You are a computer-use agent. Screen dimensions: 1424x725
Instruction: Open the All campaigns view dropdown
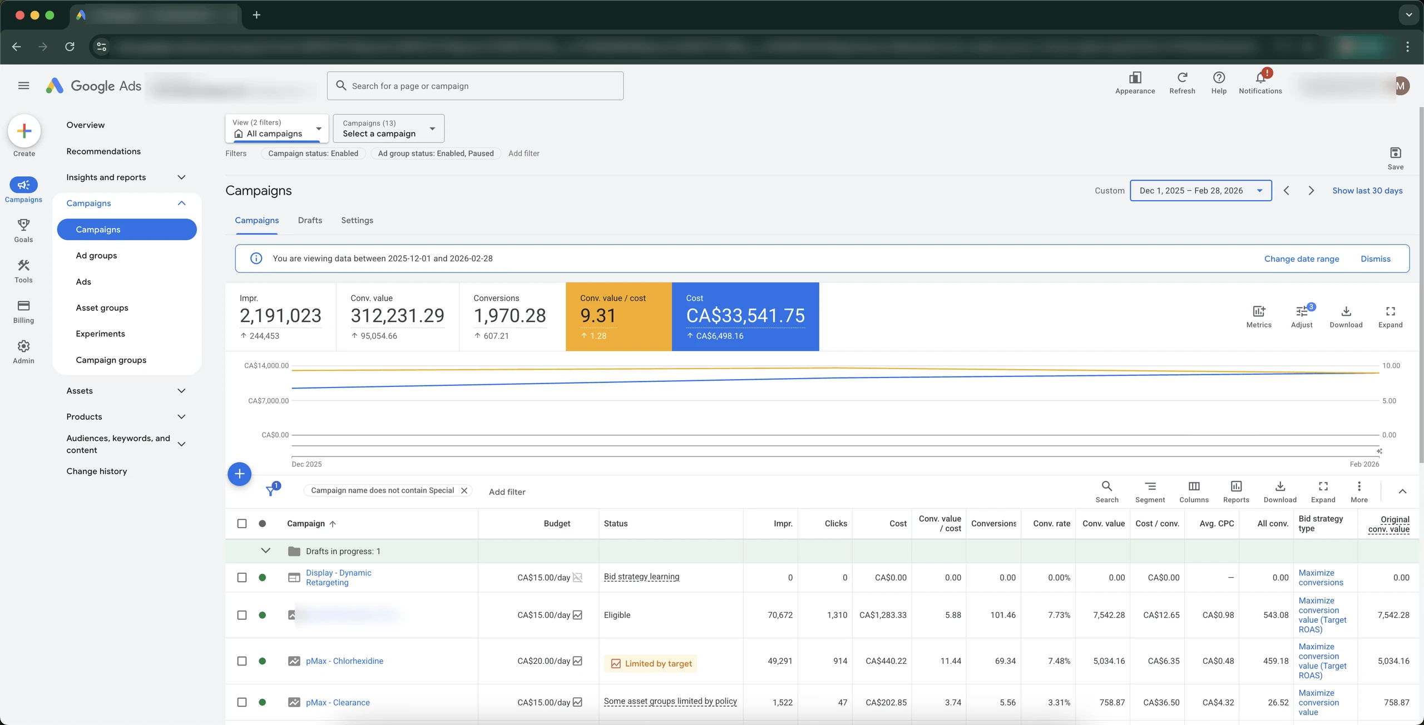coord(277,128)
